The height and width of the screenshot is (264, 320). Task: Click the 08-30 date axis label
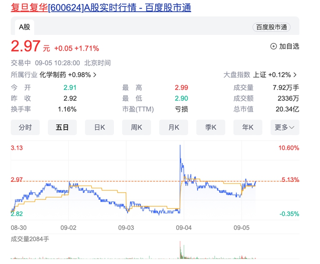(18, 228)
